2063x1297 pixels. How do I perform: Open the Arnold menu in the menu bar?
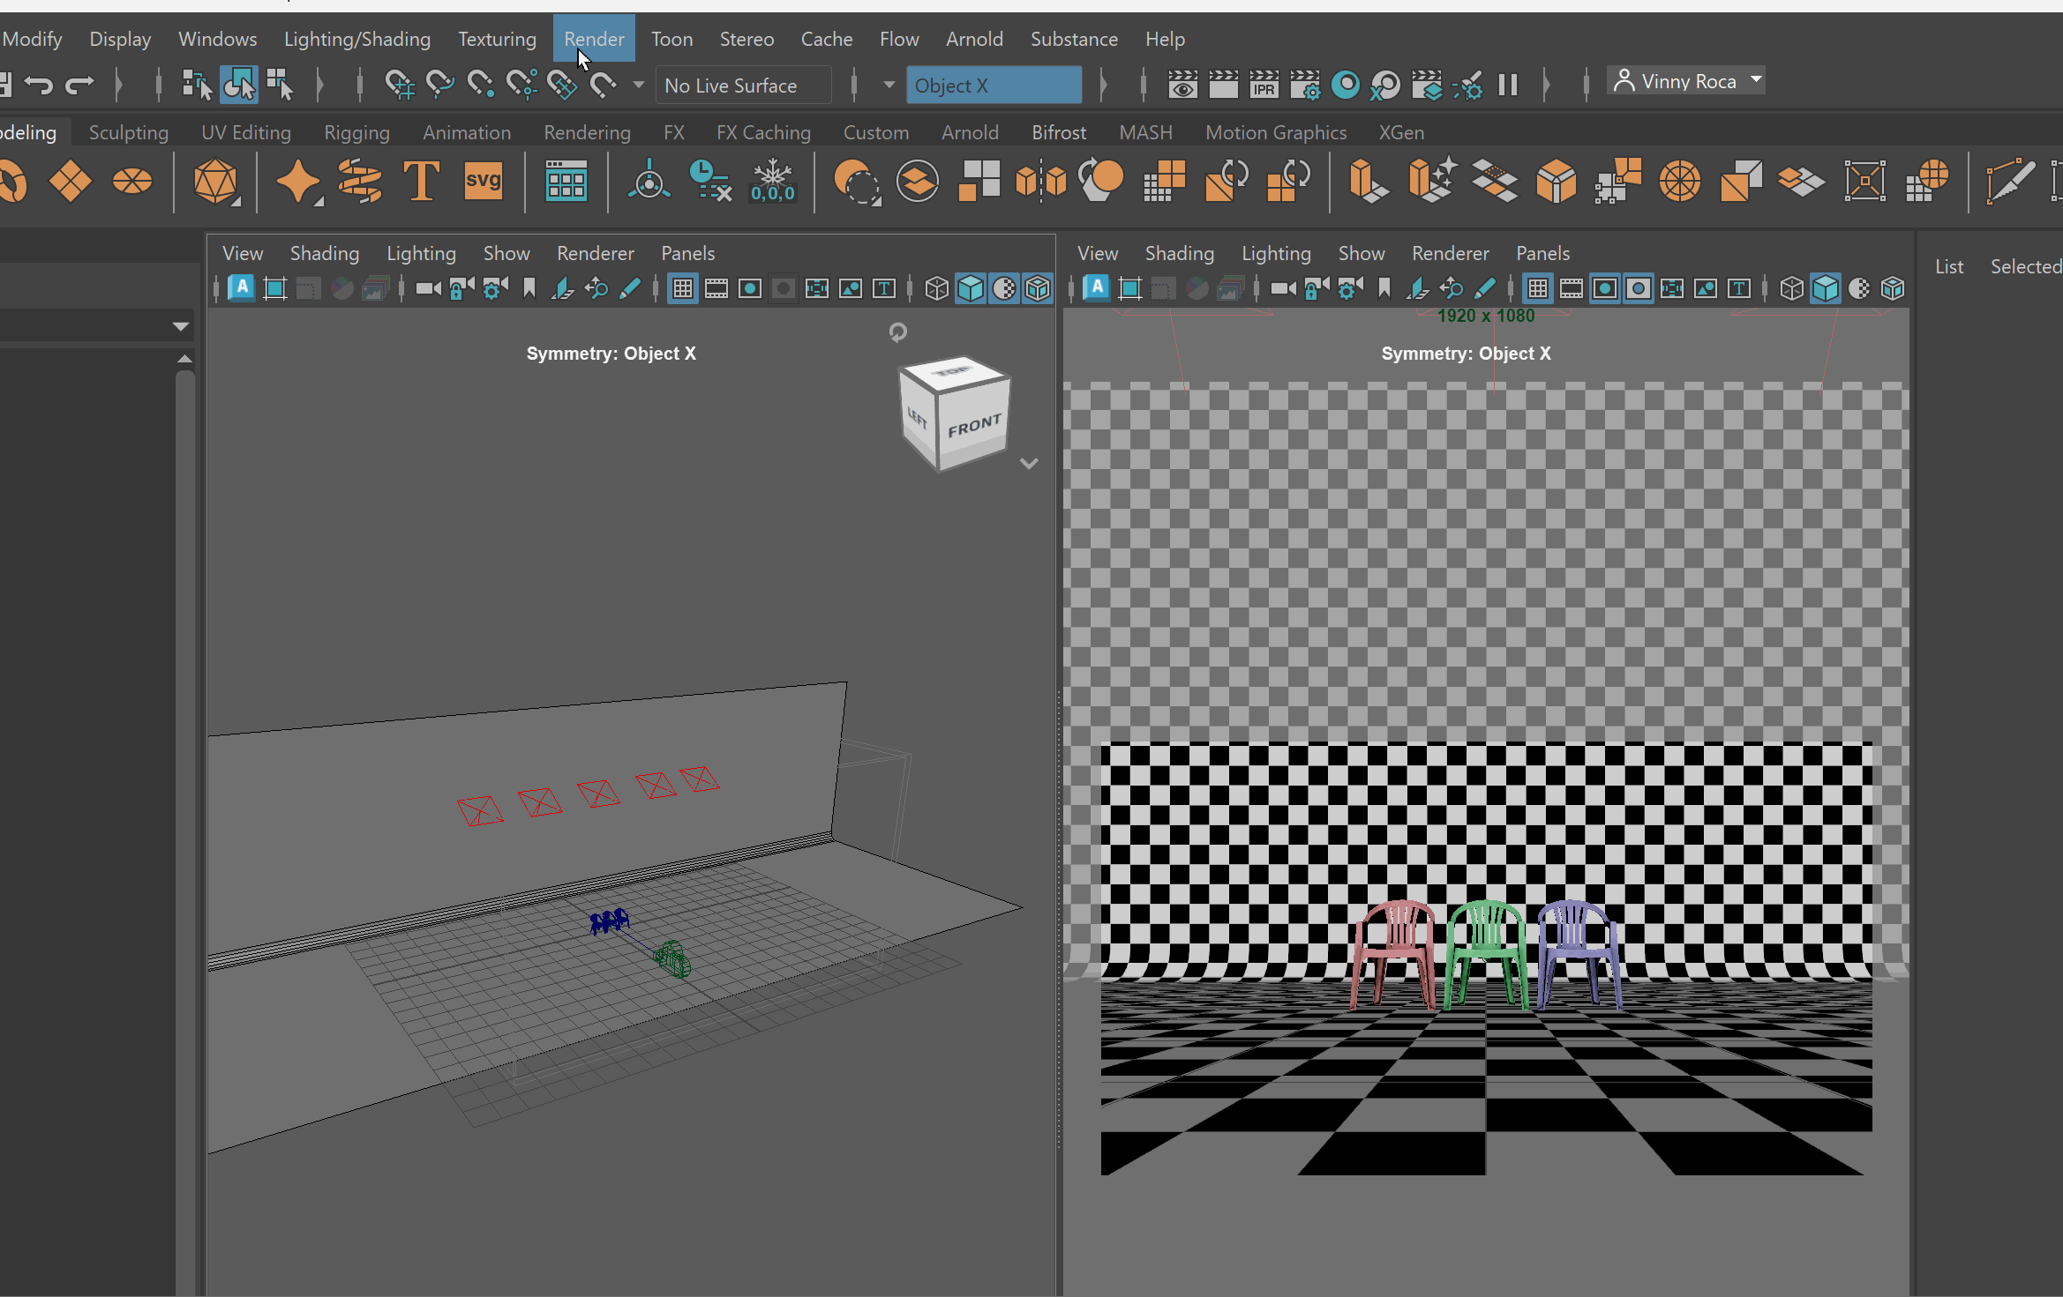tap(974, 39)
